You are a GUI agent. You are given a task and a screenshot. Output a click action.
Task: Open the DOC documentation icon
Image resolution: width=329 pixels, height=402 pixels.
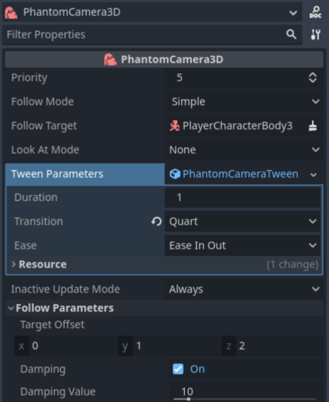pos(315,12)
